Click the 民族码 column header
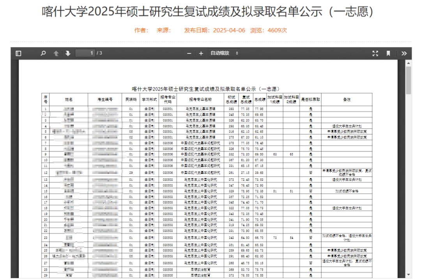 point(131,100)
